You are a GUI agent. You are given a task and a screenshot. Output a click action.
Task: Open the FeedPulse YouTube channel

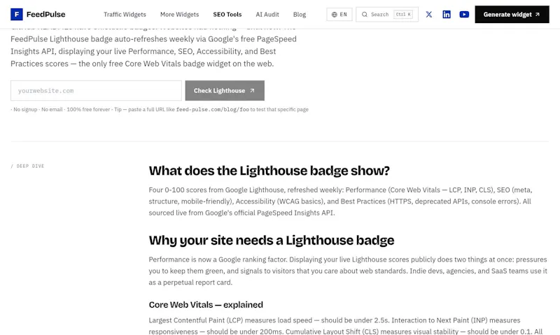tap(464, 14)
